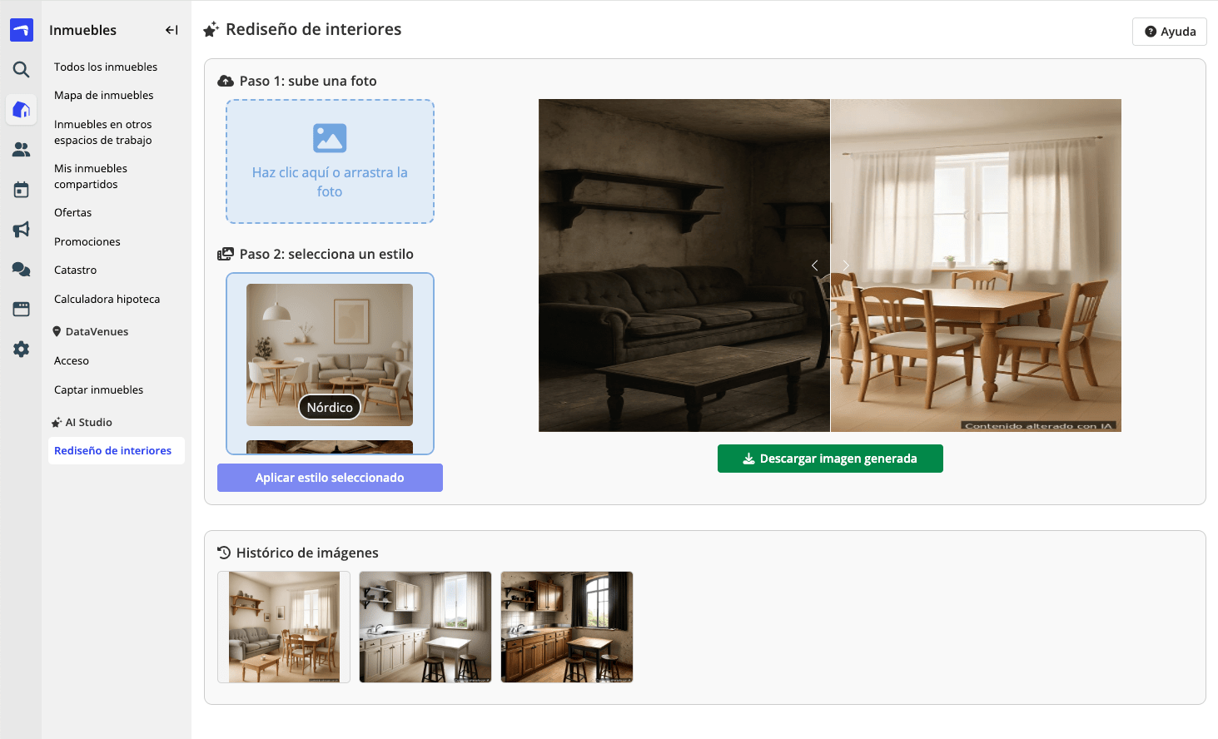Click Descargar imagen generada
Image resolution: width=1218 pixels, height=739 pixels.
(x=830, y=459)
